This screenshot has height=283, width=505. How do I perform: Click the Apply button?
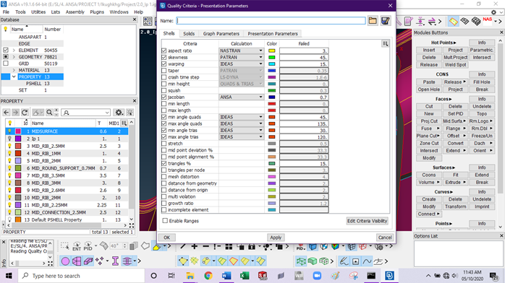[276, 238]
